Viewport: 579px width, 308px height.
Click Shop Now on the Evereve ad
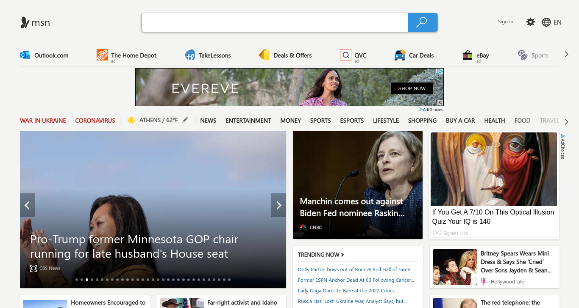[412, 88]
